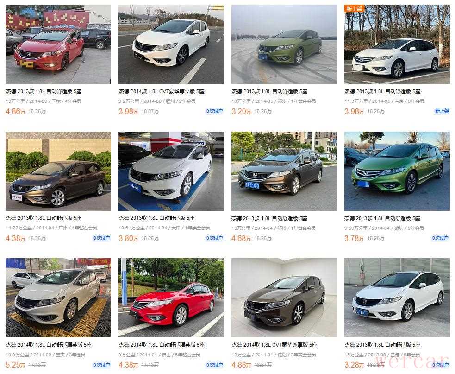
Task: Open the brown Jade photo from Guangzhou listing
Action: point(58,171)
